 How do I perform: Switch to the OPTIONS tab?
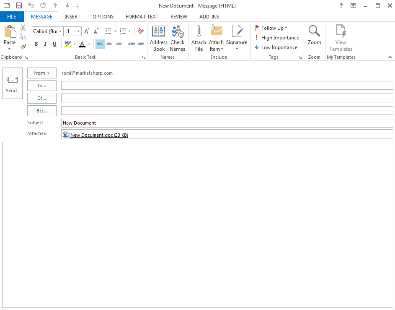[x=103, y=17]
